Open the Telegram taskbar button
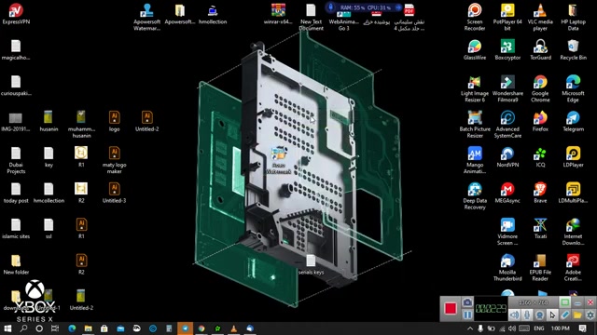 pos(185,328)
